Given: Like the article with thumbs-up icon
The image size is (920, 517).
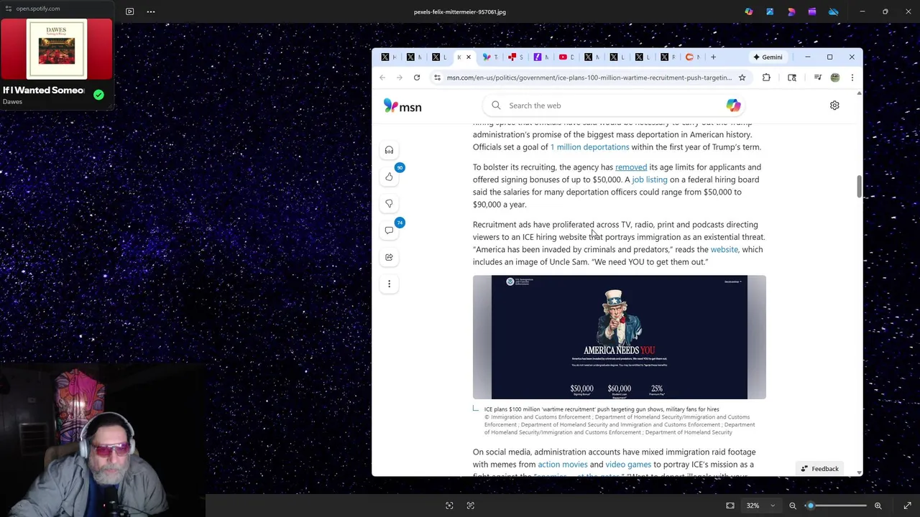Looking at the screenshot, I should coord(389,177).
